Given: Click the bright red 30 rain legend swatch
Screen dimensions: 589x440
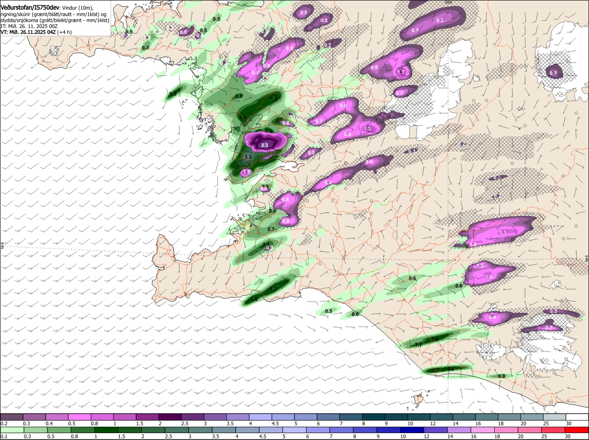Looking at the screenshot, I should 577,430.
